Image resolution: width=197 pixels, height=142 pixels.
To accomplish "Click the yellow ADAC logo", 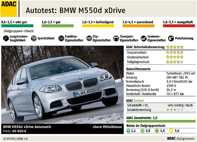I will pos(9,9).
